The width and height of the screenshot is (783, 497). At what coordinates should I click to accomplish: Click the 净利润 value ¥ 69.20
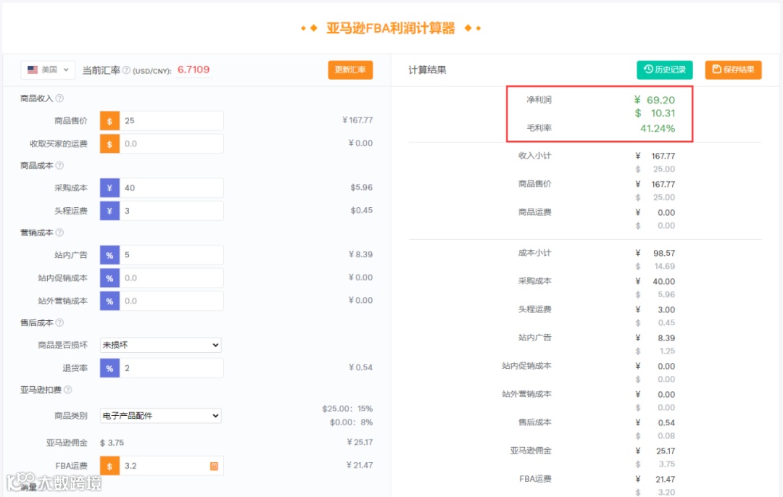click(x=655, y=100)
